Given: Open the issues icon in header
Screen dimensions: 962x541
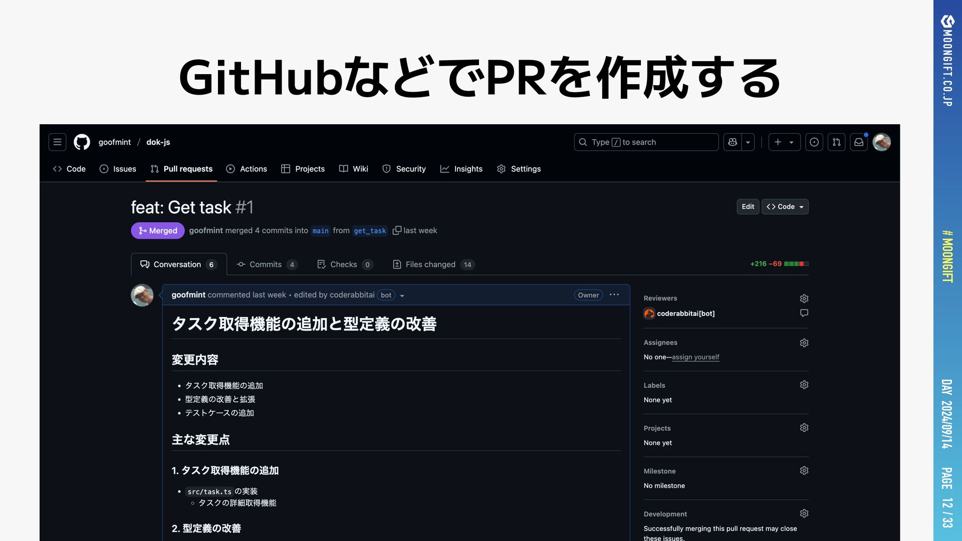Looking at the screenshot, I should click(814, 142).
